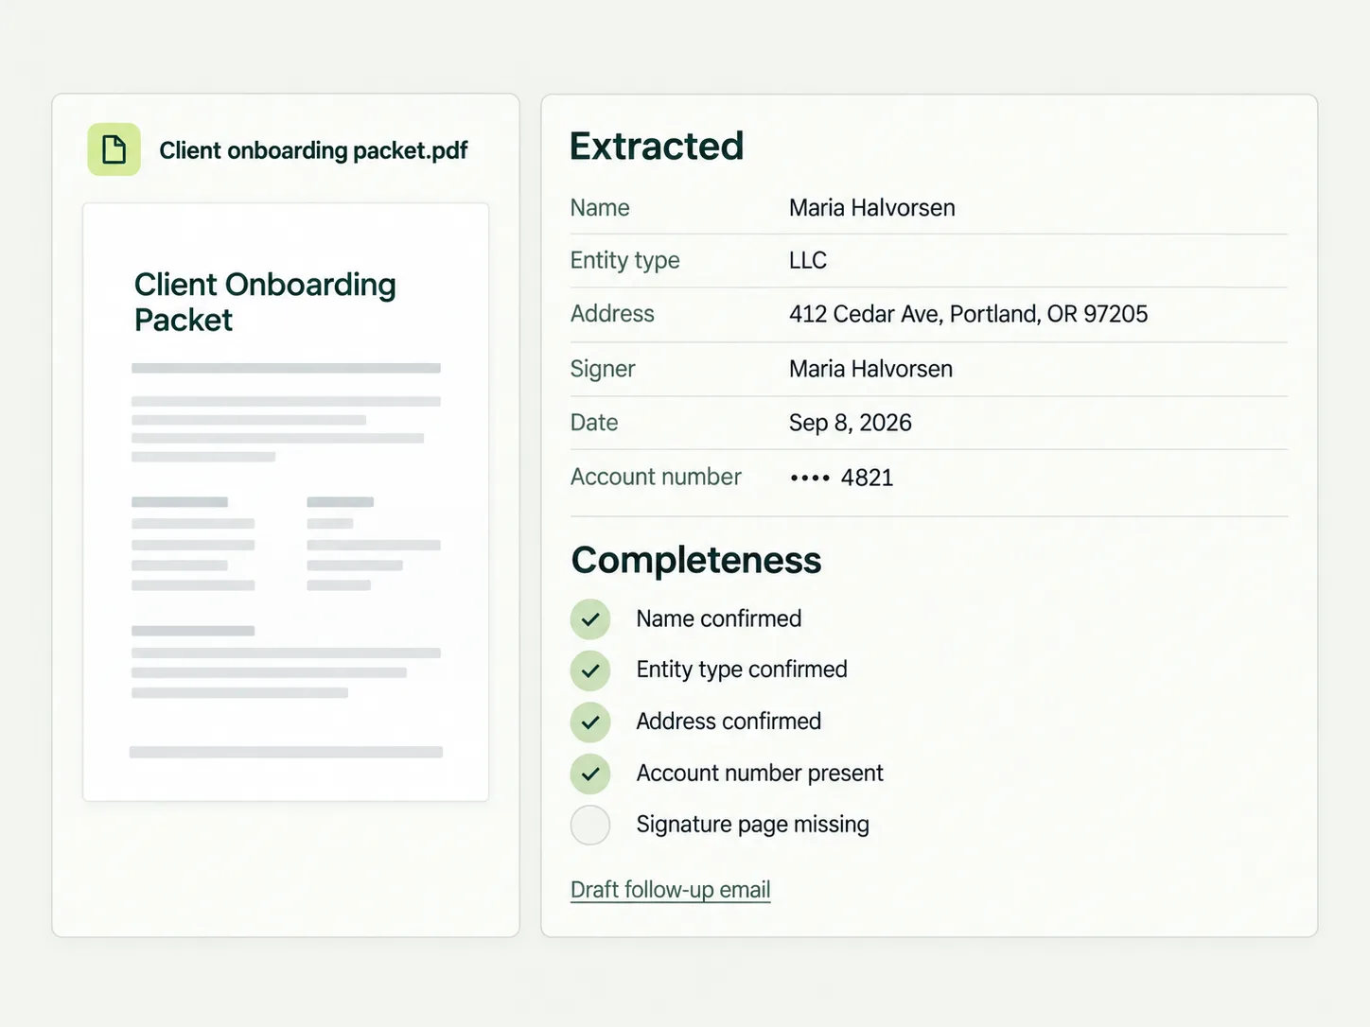Select the masked account number ending 4821
This screenshot has height=1027, width=1370.
tap(842, 478)
